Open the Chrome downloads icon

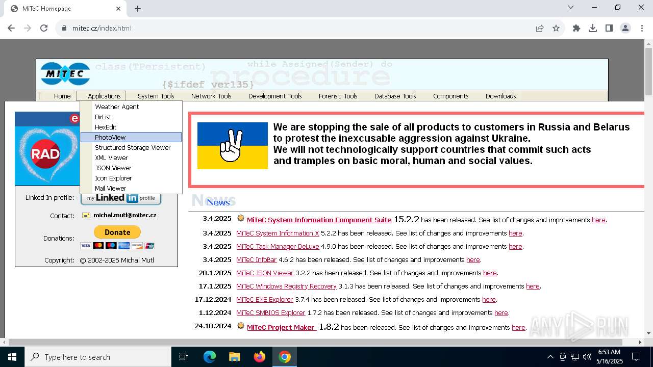pyautogui.click(x=593, y=28)
